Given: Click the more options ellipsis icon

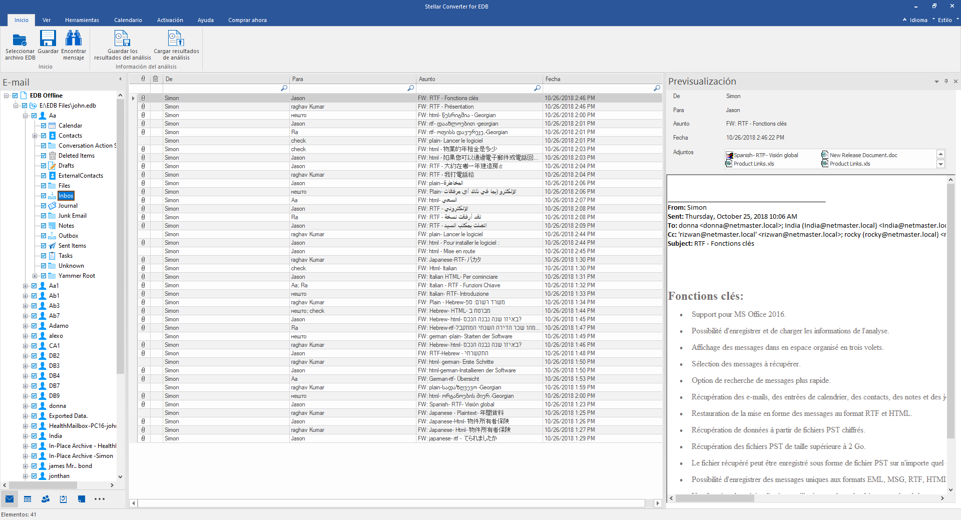Looking at the screenshot, I should 100,499.
